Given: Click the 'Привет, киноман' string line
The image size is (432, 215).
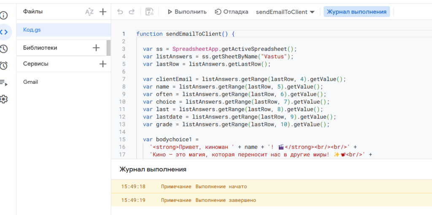Looking at the screenshot, I should click(x=254, y=147).
